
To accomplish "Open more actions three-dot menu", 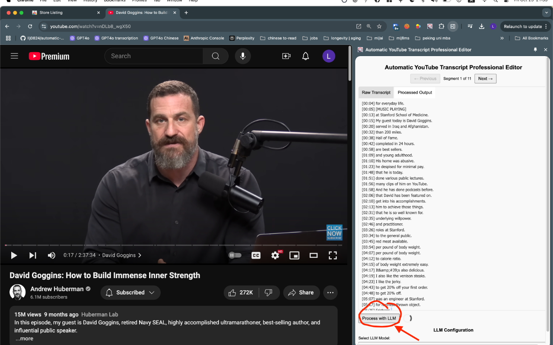I will pos(331,292).
